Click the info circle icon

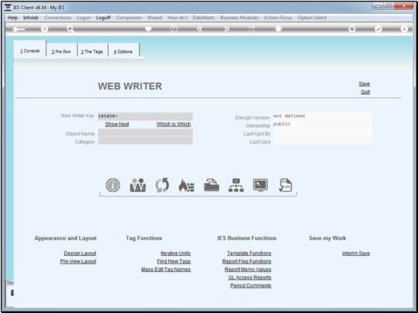point(113,185)
